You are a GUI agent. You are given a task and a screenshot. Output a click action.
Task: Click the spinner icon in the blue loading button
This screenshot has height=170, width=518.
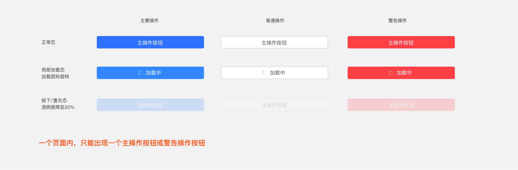pos(140,73)
